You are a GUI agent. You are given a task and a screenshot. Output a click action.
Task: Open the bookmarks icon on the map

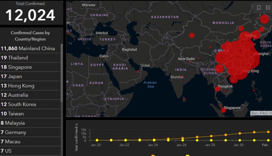pyautogui.click(x=259, y=8)
